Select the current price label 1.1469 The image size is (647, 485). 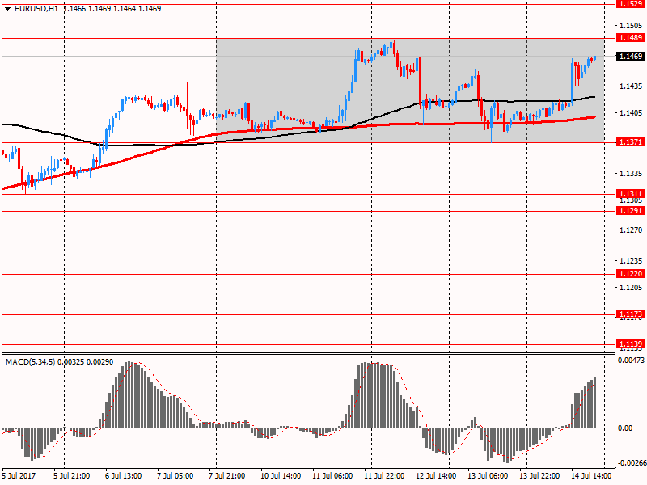(x=631, y=56)
